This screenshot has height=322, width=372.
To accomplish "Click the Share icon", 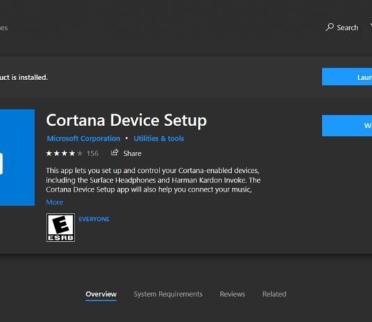I will click(x=115, y=153).
